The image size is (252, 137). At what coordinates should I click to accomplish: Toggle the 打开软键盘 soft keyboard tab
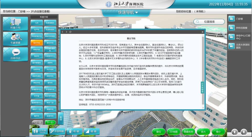[202, 87]
